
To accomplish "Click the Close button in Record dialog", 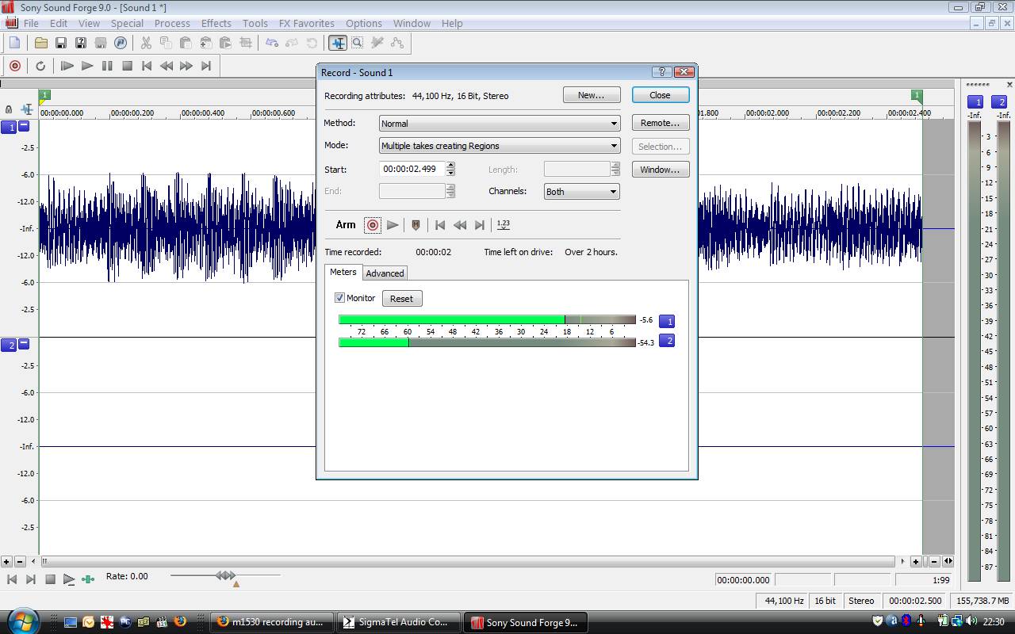I will point(660,95).
